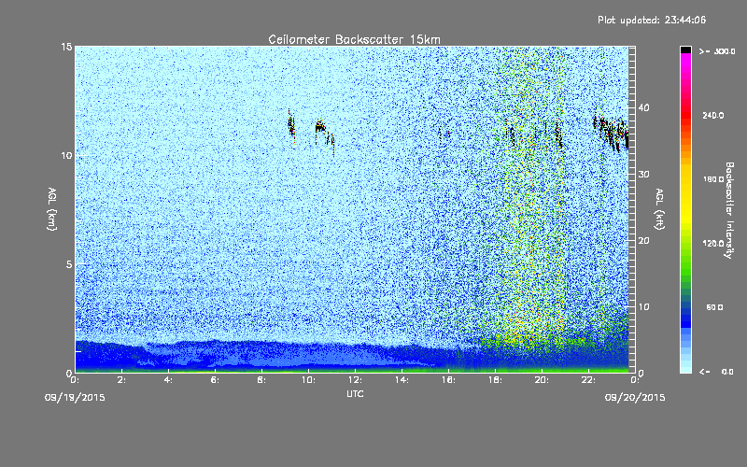Click the '6:' hour label on UTC axis
This screenshot has width=747, height=467.
tap(216, 380)
